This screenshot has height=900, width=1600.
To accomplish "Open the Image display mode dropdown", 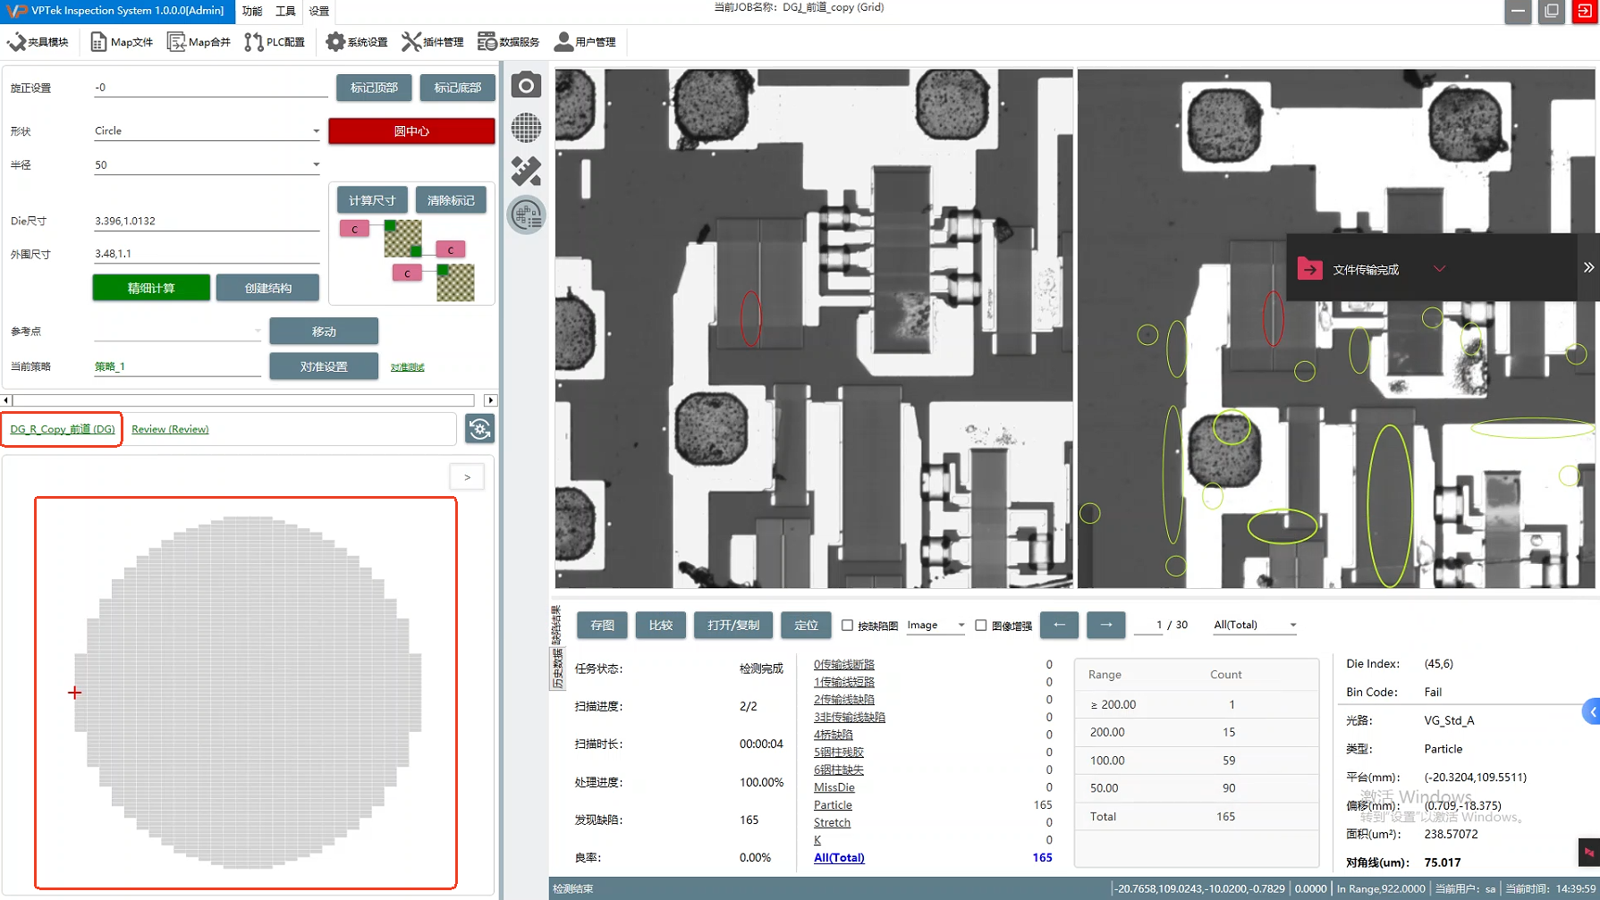I will pyautogui.click(x=935, y=625).
